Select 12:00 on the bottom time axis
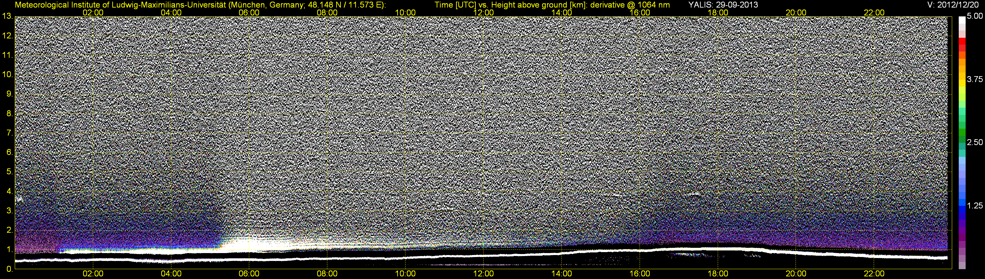 (x=483, y=274)
